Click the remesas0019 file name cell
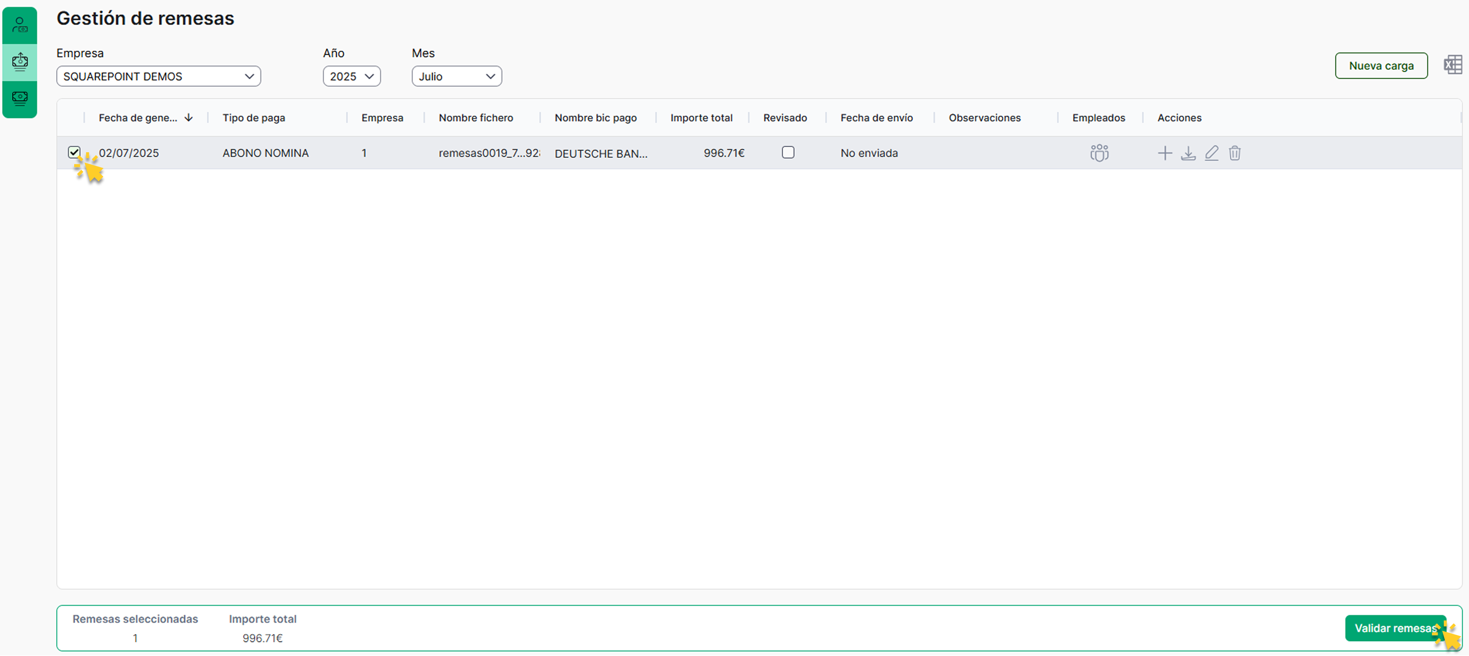 click(488, 153)
